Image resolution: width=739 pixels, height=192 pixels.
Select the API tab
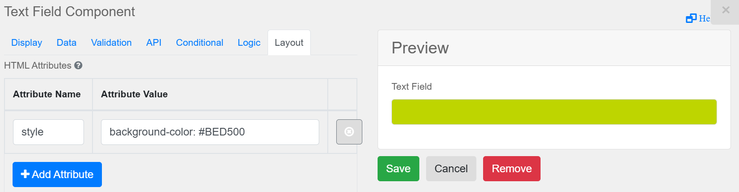pyautogui.click(x=154, y=43)
